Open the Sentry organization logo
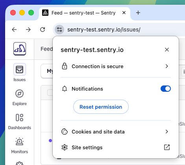Screen dimensions: 185x165 [20, 49]
